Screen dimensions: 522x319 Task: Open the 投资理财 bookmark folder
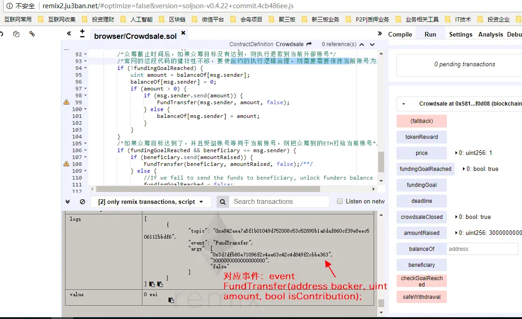click(x=98, y=19)
